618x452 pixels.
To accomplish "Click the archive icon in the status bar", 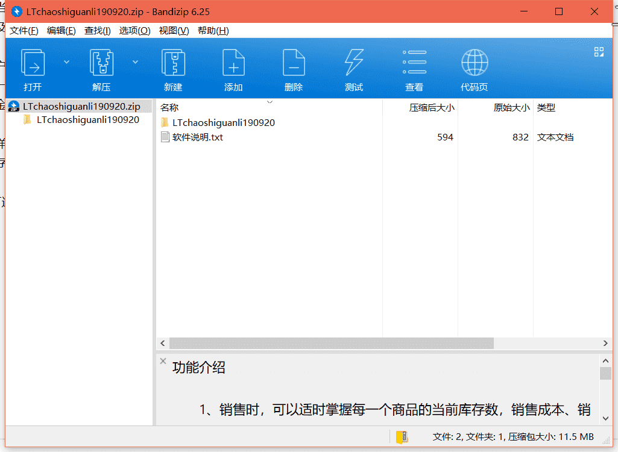I will point(402,436).
